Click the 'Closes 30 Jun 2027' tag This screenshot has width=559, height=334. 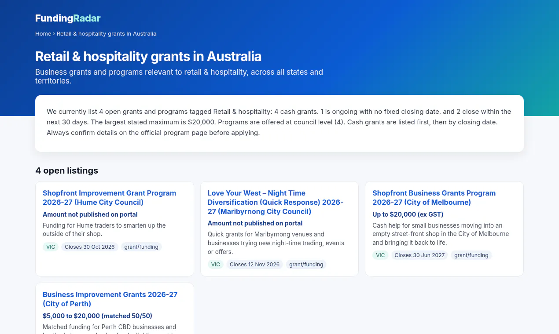[419, 255]
